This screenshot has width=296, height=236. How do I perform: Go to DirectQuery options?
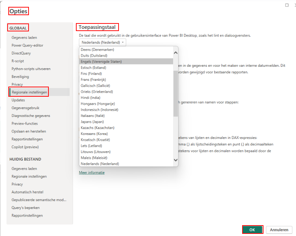pos(21,53)
